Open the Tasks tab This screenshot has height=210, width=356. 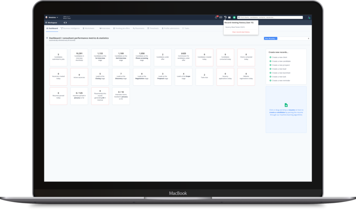(186, 28)
